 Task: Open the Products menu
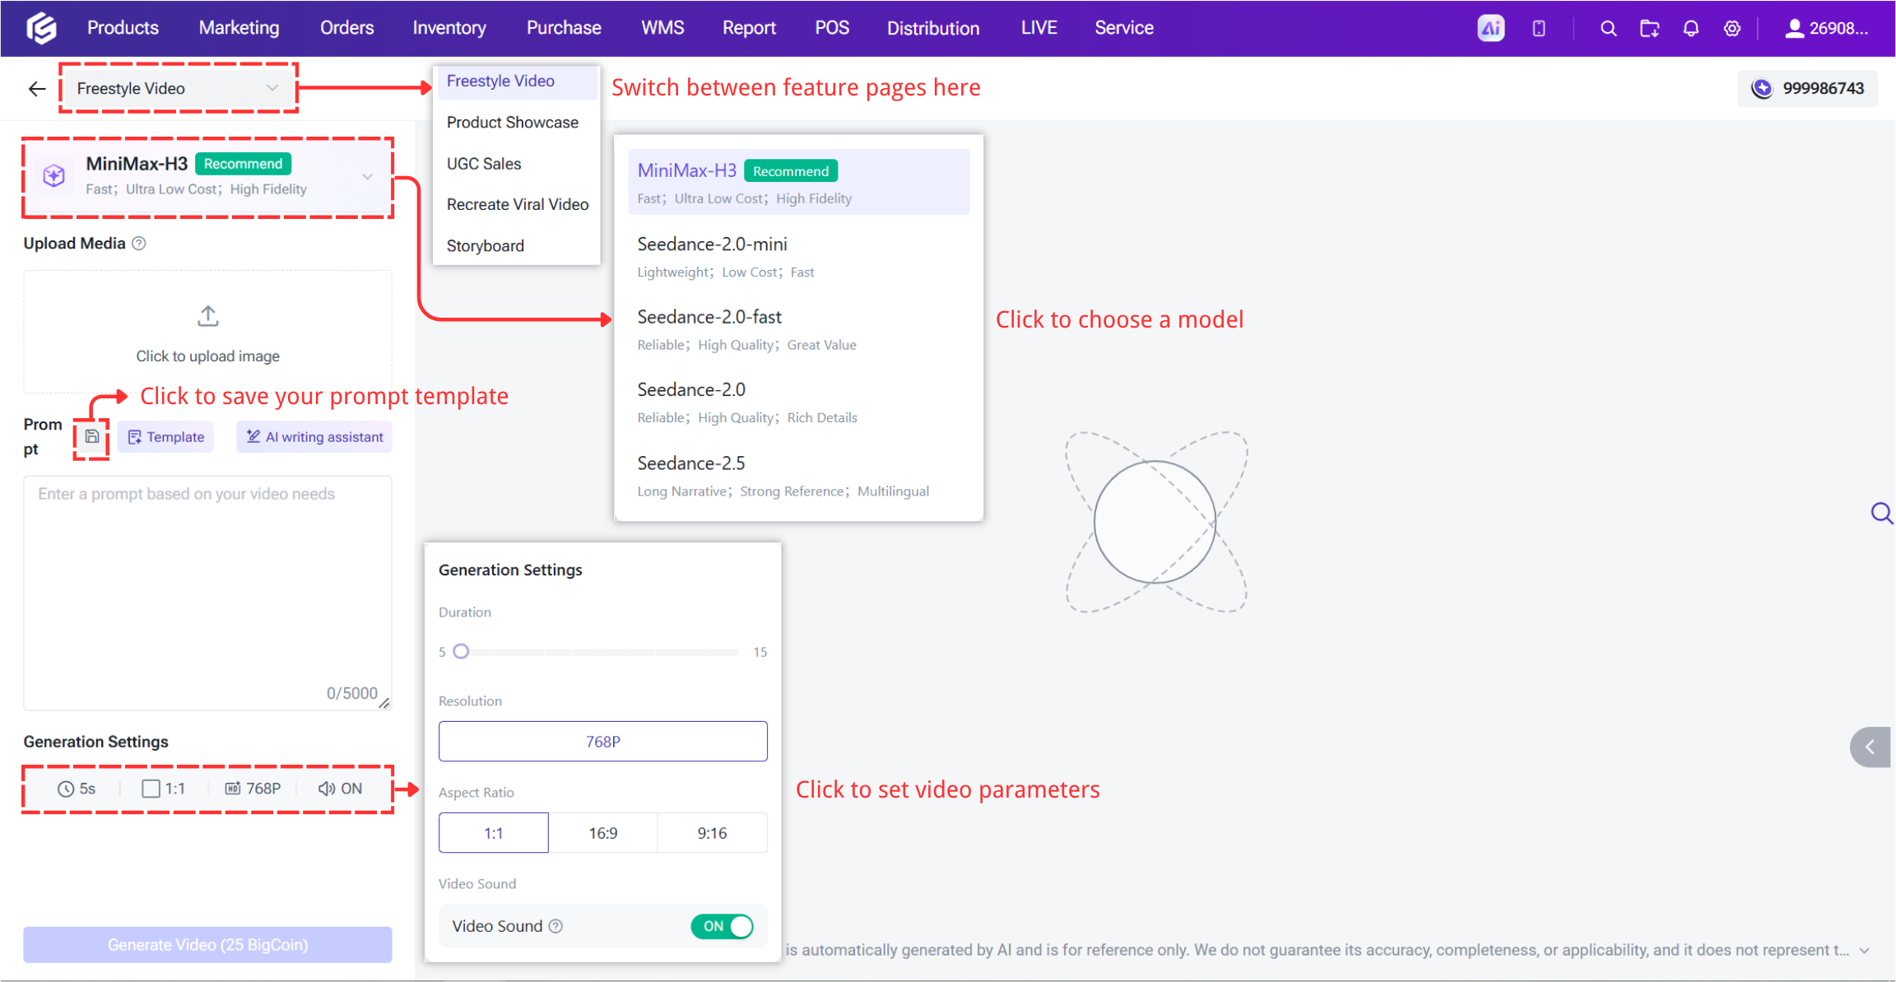(123, 28)
